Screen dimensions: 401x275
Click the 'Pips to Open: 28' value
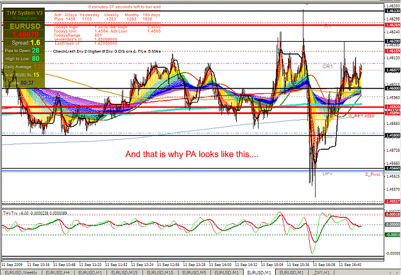point(35,51)
